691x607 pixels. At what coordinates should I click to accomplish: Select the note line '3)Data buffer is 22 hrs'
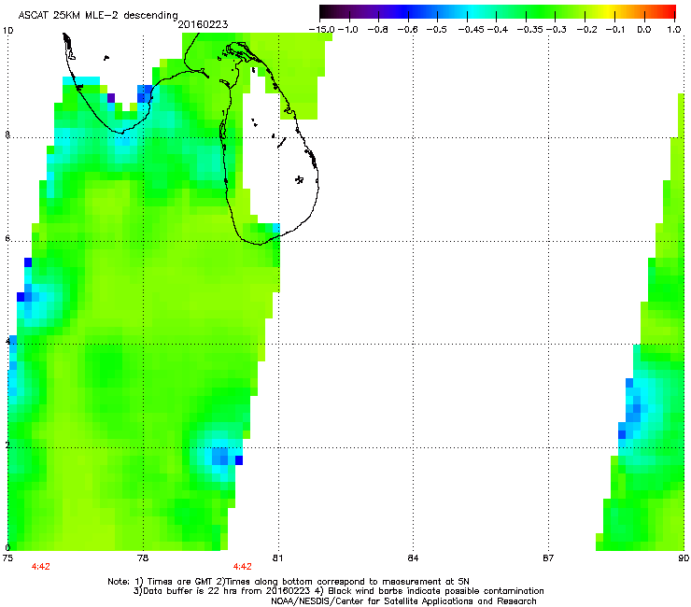tap(338, 591)
